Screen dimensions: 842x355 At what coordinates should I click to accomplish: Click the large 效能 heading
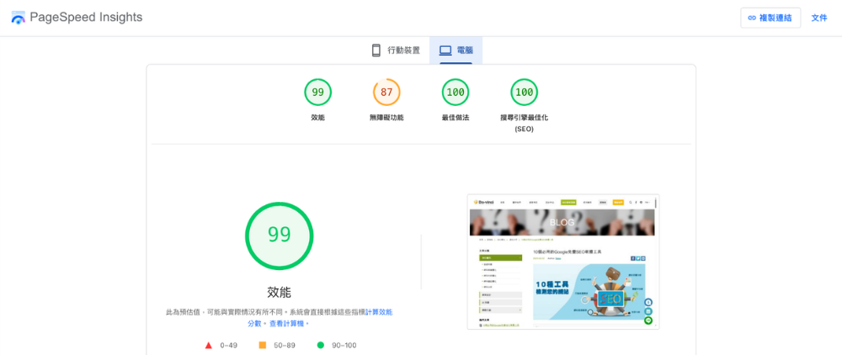click(280, 292)
